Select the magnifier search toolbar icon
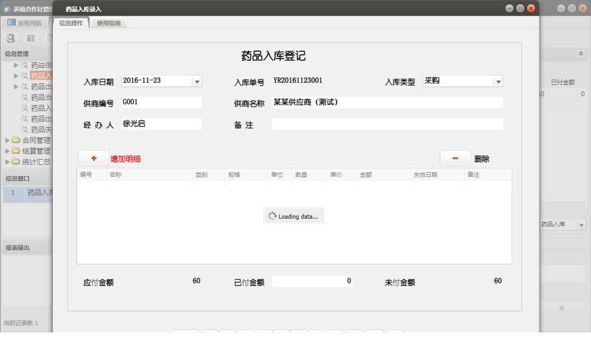Screen dimensions: 591x352 11,38
